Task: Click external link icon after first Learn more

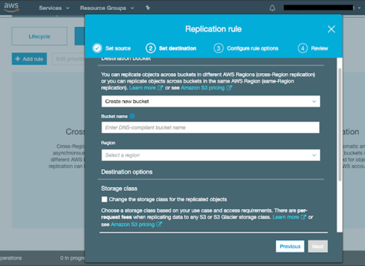Action: coord(160,88)
